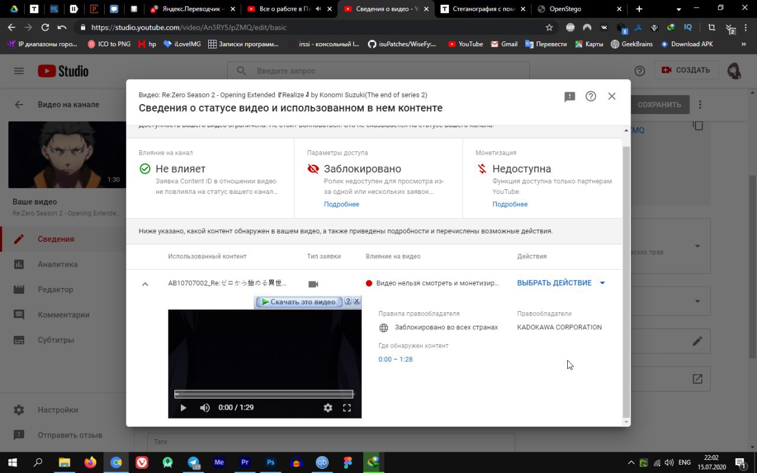
Task: Click the Теги field below the dialog
Action: [331, 442]
